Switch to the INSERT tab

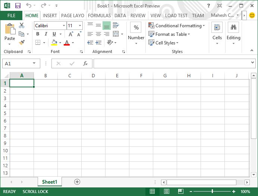click(x=50, y=15)
